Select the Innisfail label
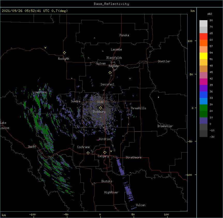This screenshot has width=223, height=218. pos(107,84)
